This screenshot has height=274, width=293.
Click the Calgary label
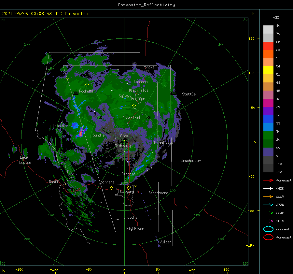pyautogui.click(x=127, y=192)
